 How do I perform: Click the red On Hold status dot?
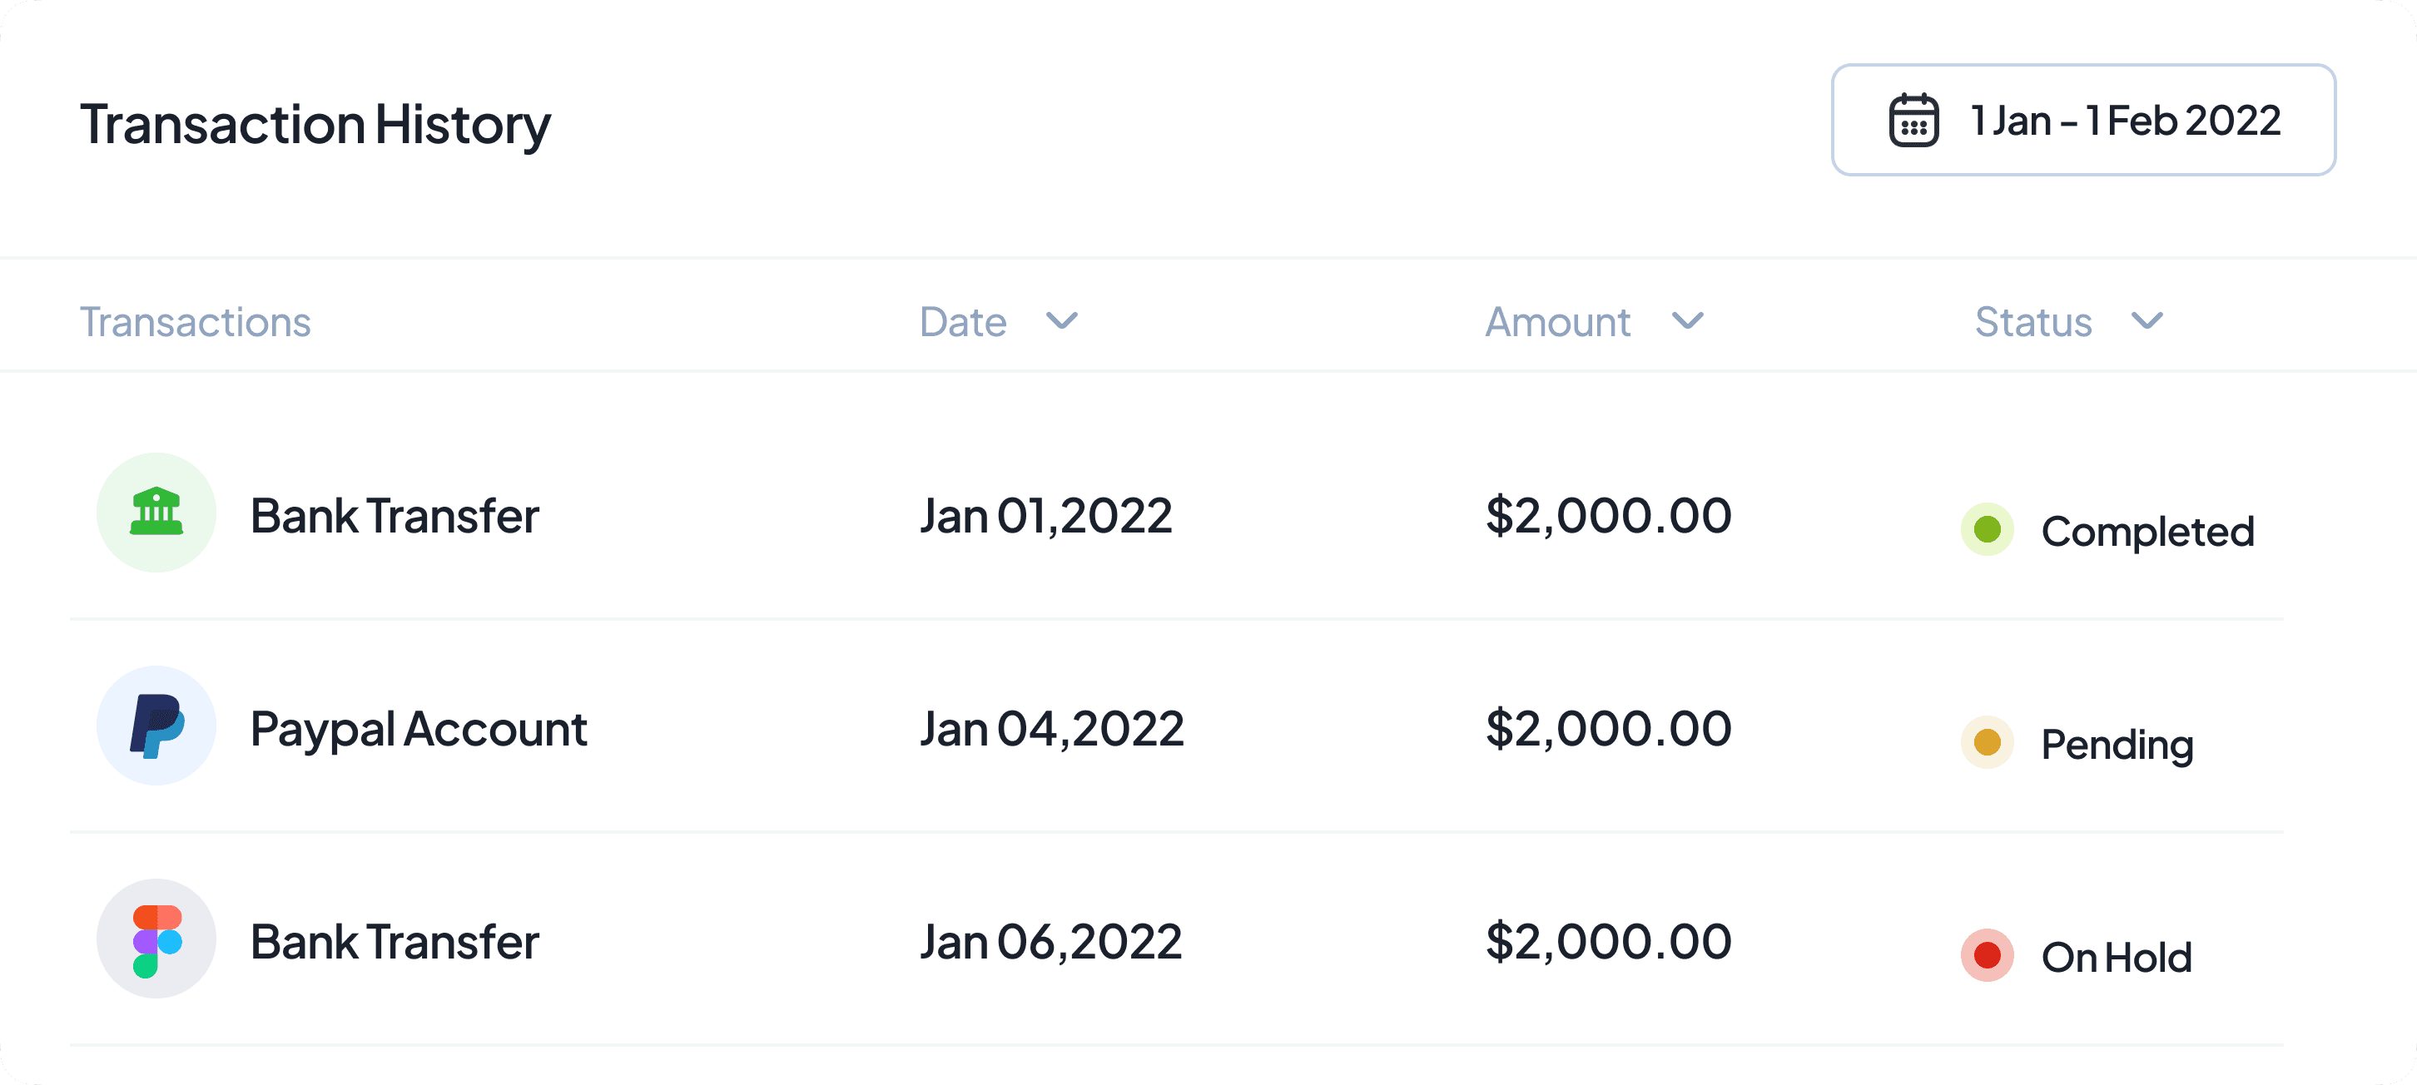click(1987, 955)
